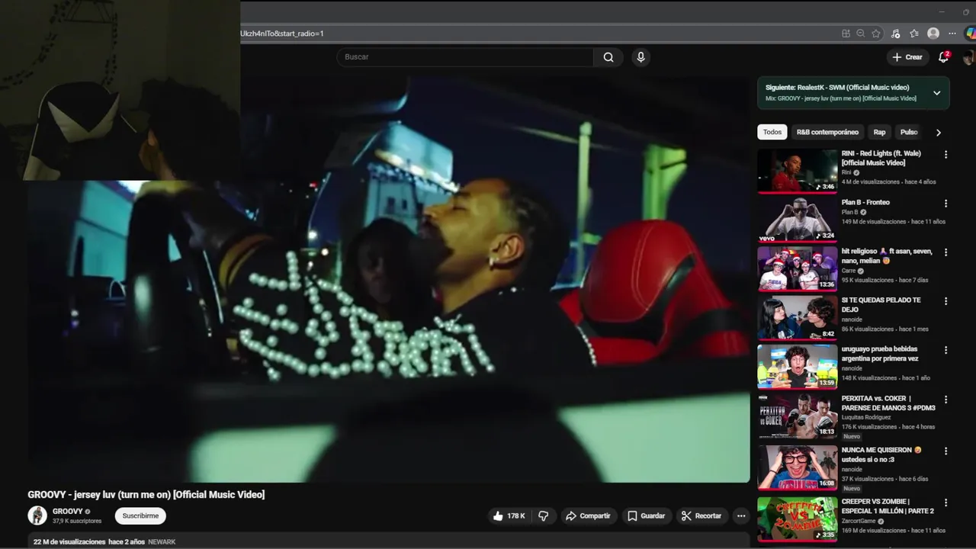Click the RINI - Red Lights video title

tap(881, 158)
